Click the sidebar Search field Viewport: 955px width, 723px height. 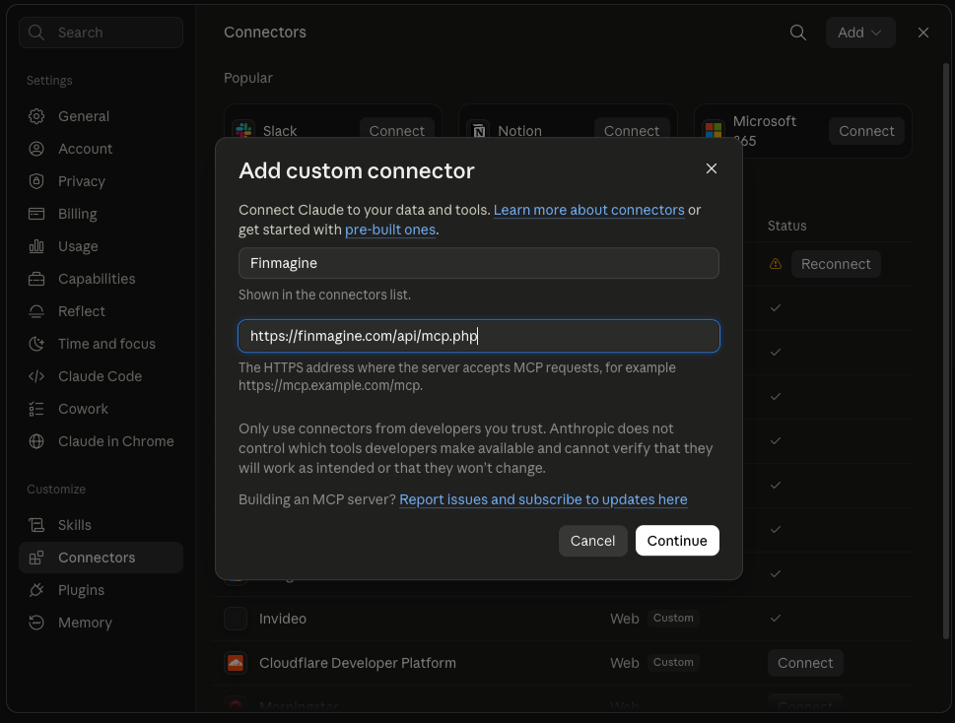102,33
